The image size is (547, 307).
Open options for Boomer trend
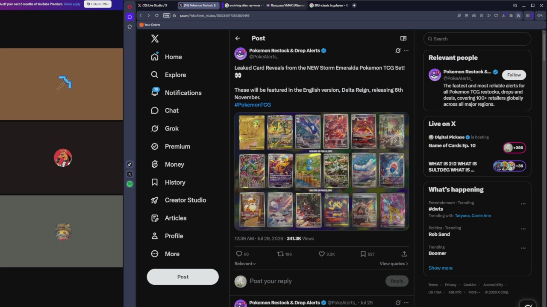523,248
